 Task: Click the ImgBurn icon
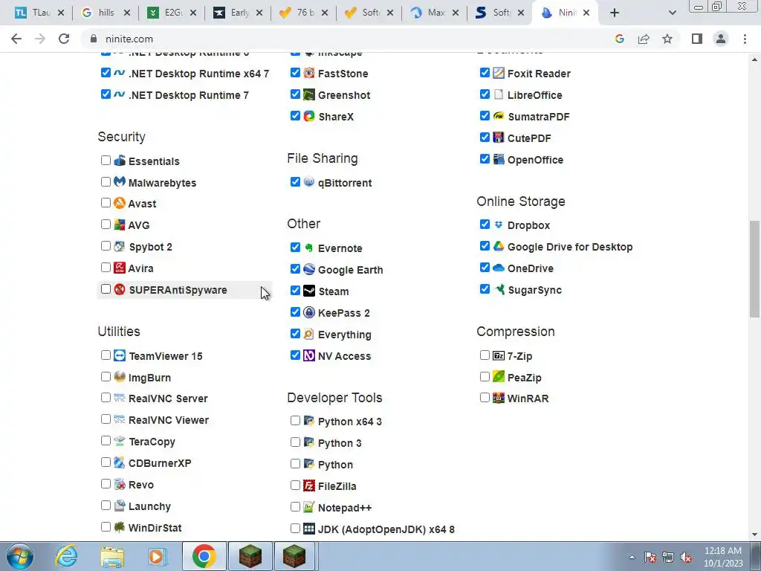pyautogui.click(x=120, y=377)
